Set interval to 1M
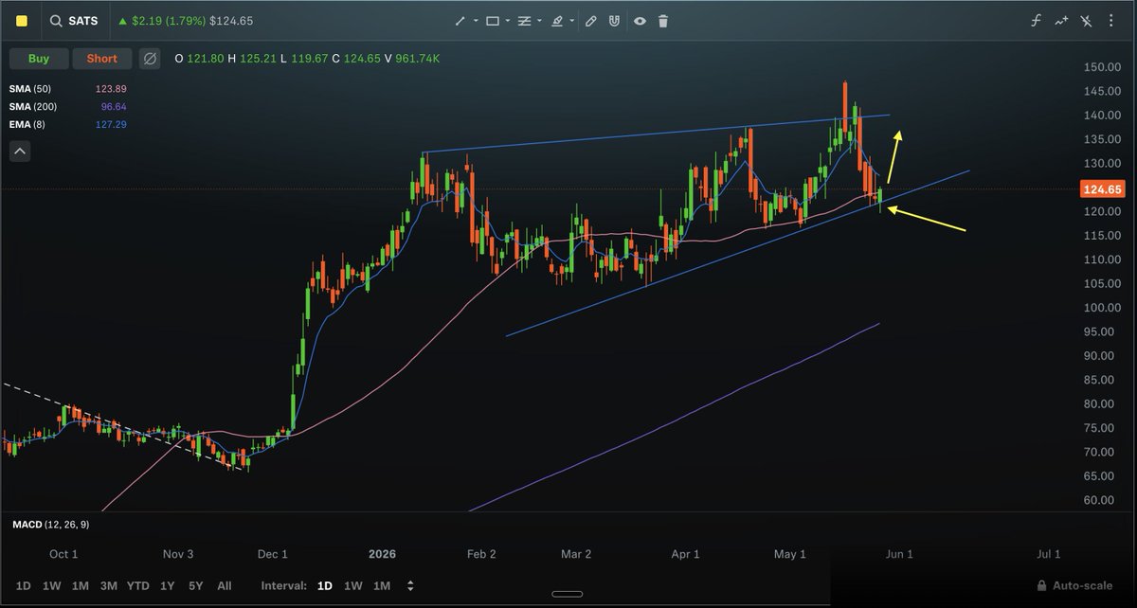This screenshot has height=608, width=1137. (x=382, y=586)
